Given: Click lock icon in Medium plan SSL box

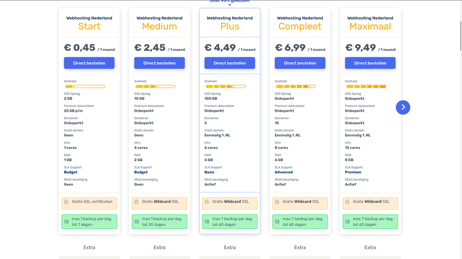Looking at the screenshot, I should coord(137,202).
